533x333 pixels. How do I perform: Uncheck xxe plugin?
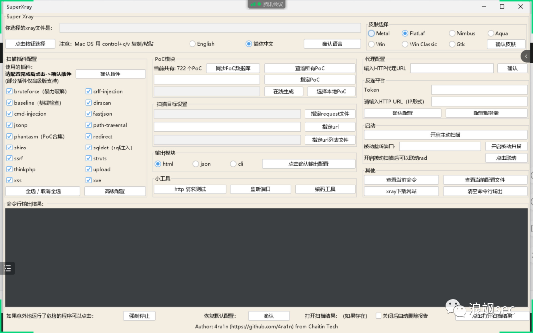[88, 180]
